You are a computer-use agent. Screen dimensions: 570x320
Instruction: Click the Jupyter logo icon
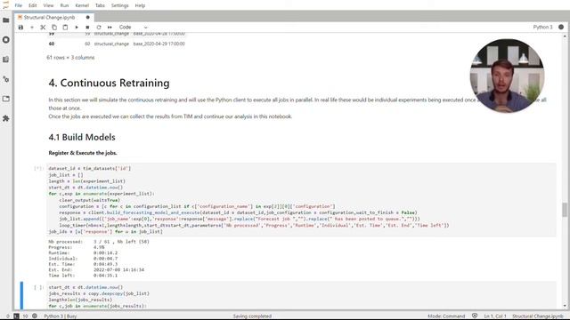pyautogui.click(x=5, y=4)
